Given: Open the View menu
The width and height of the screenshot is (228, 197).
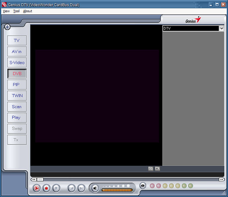Looking at the screenshot, I should click(6, 11).
